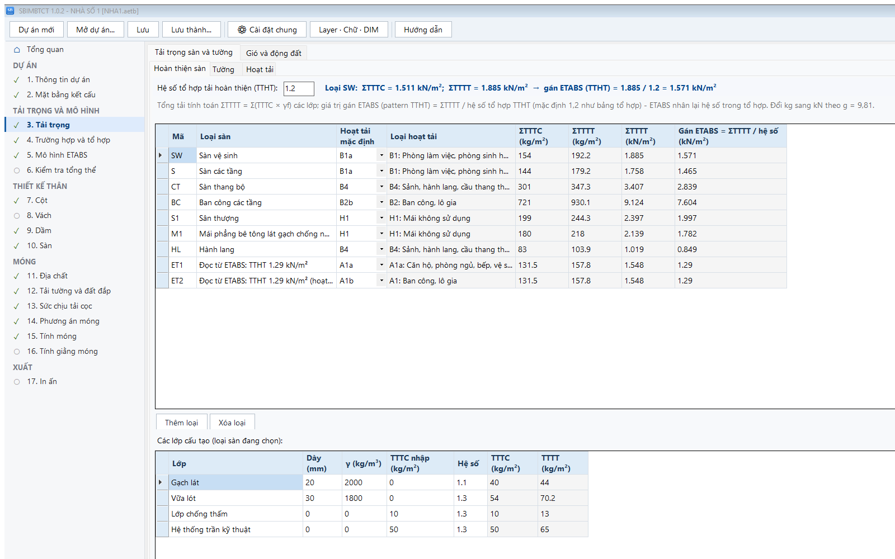Open the Hướng dẫn guide
This screenshot has height=559, width=895.
423,30
